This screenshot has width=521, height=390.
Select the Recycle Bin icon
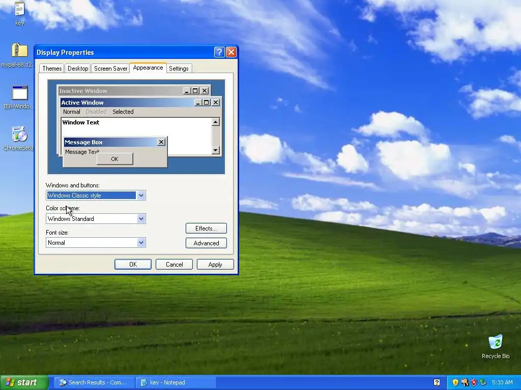pyautogui.click(x=496, y=347)
